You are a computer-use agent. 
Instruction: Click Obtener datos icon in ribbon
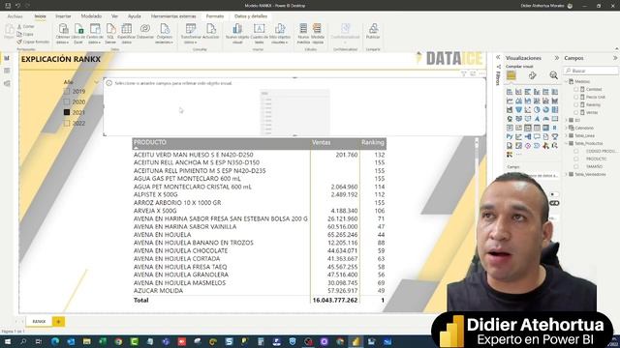tap(63, 29)
